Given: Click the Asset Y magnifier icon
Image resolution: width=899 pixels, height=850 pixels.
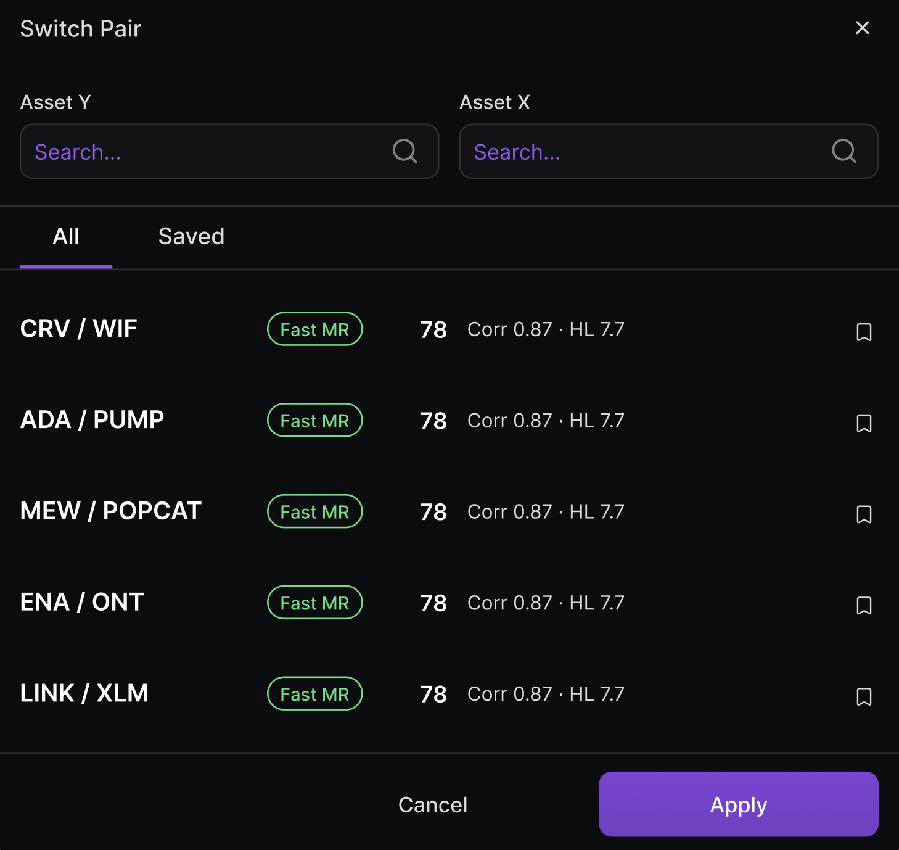Looking at the screenshot, I should click(x=405, y=151).
